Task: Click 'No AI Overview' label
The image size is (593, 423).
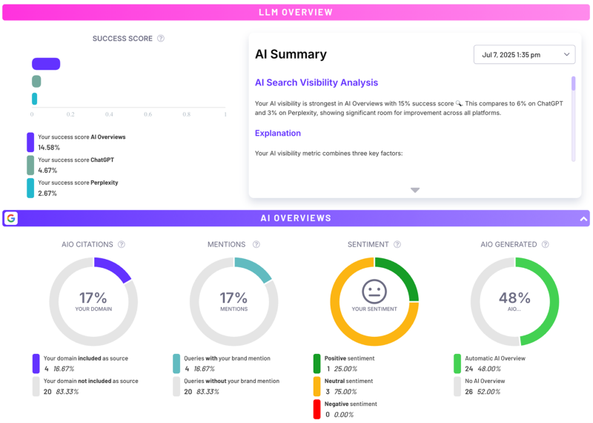Action: click(x=485, y=381)
